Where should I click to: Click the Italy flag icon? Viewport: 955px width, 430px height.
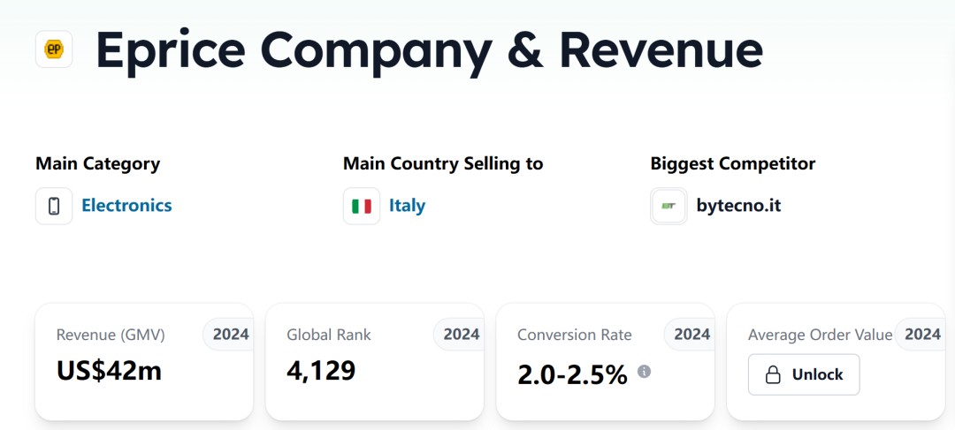(x=362, y=206)
